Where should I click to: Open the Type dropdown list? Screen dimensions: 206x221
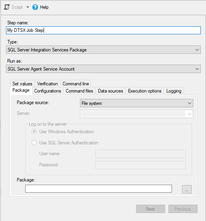[103, 49]
